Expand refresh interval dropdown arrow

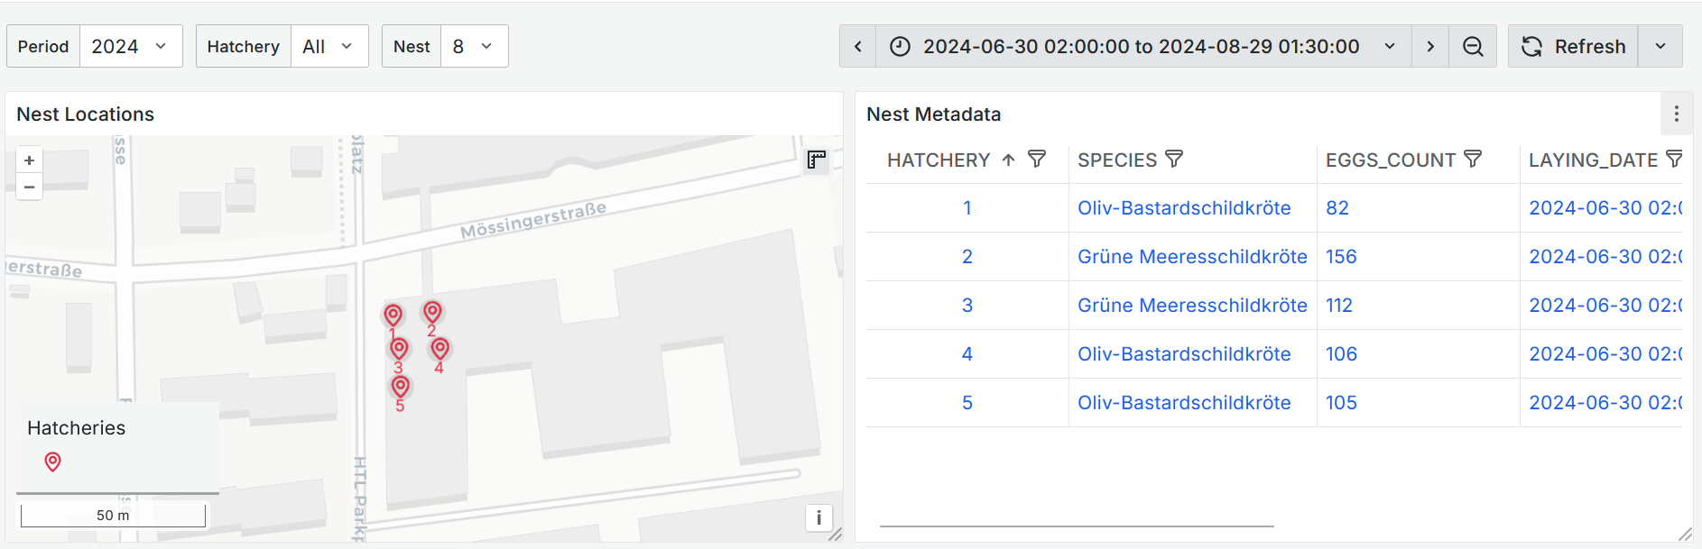(x=1660, y=47)
